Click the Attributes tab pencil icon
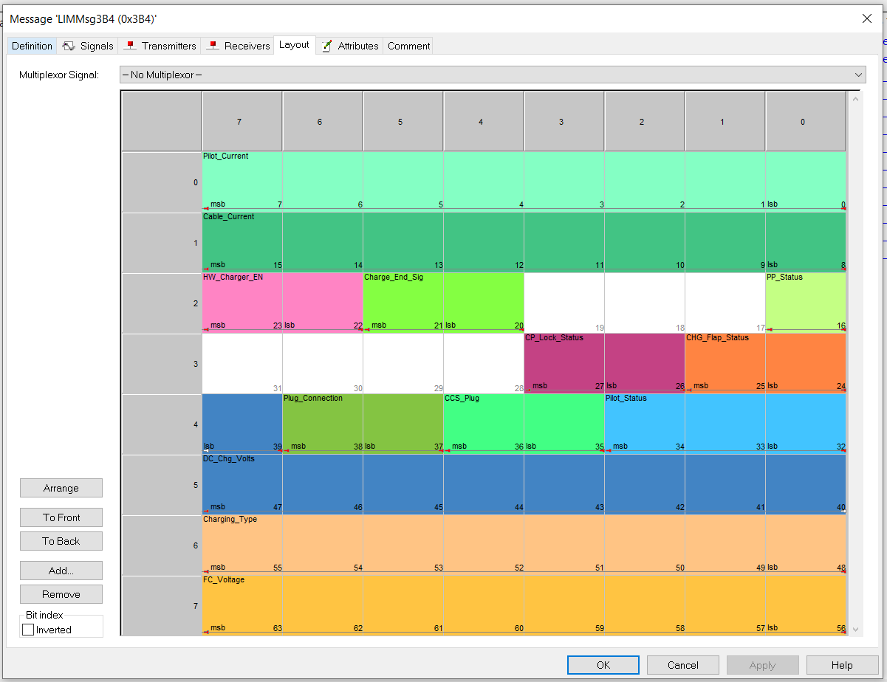 [x=326, y=46]
